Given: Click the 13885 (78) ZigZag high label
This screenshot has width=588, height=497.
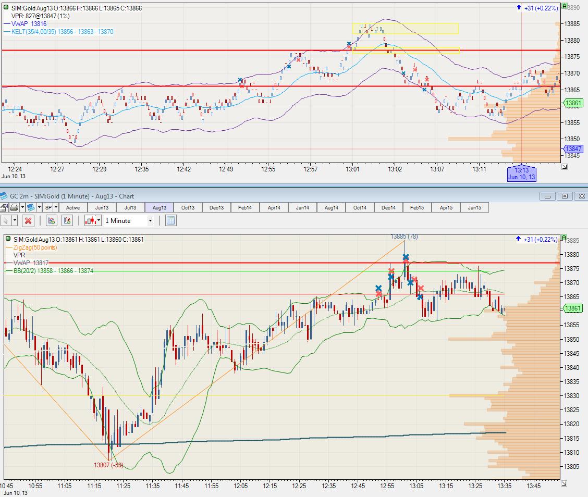Looking at the screenshot, I should tap(405, 237).
